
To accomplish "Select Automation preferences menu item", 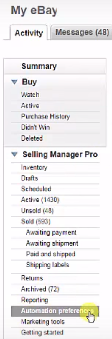I will (x=55, y=311).
